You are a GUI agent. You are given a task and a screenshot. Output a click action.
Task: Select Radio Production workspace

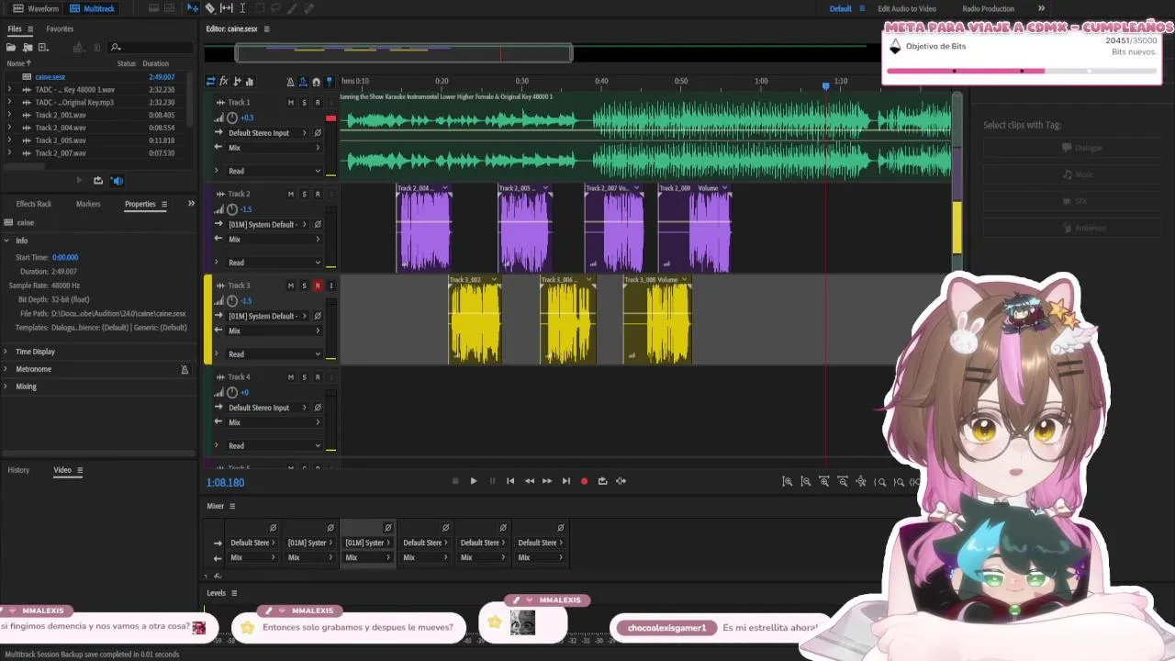tap(988, 8)
